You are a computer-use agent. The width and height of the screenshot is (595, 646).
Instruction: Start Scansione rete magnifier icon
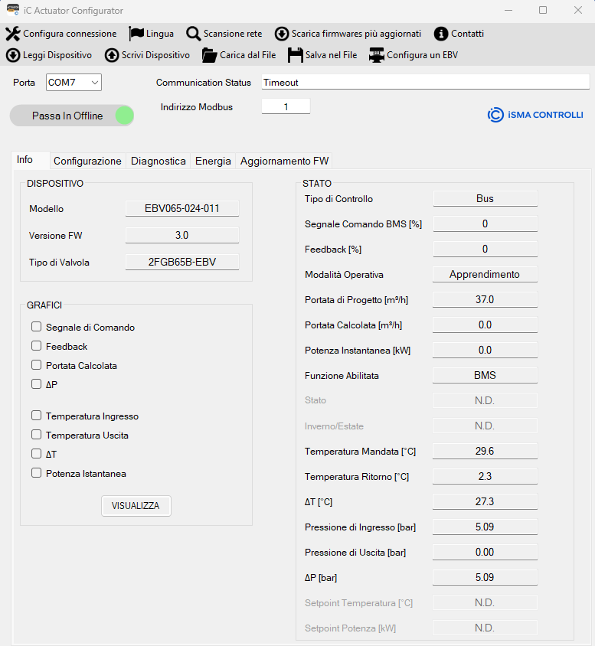pyautogui.click(x=194, y=34)
